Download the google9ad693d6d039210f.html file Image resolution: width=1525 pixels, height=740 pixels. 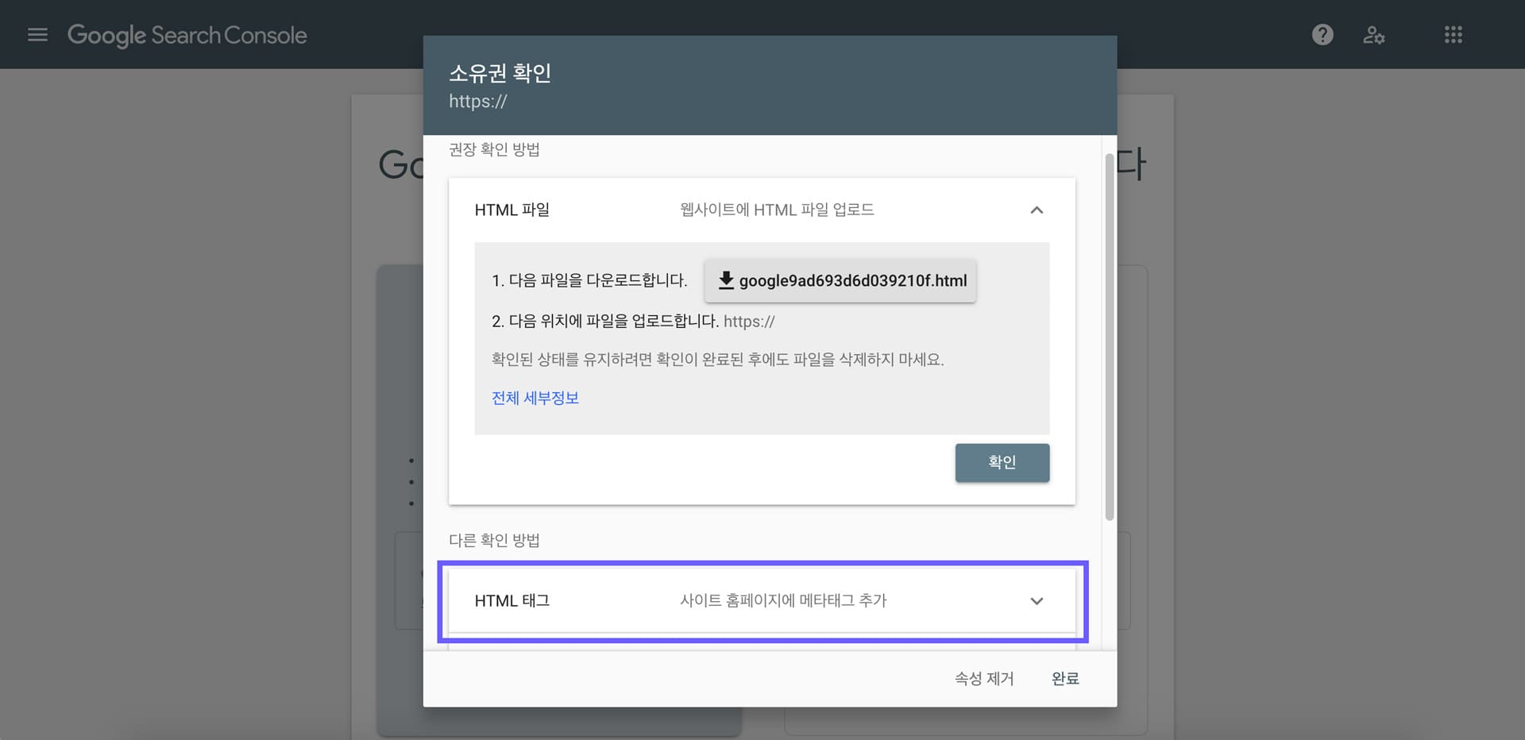click(840, 280)
